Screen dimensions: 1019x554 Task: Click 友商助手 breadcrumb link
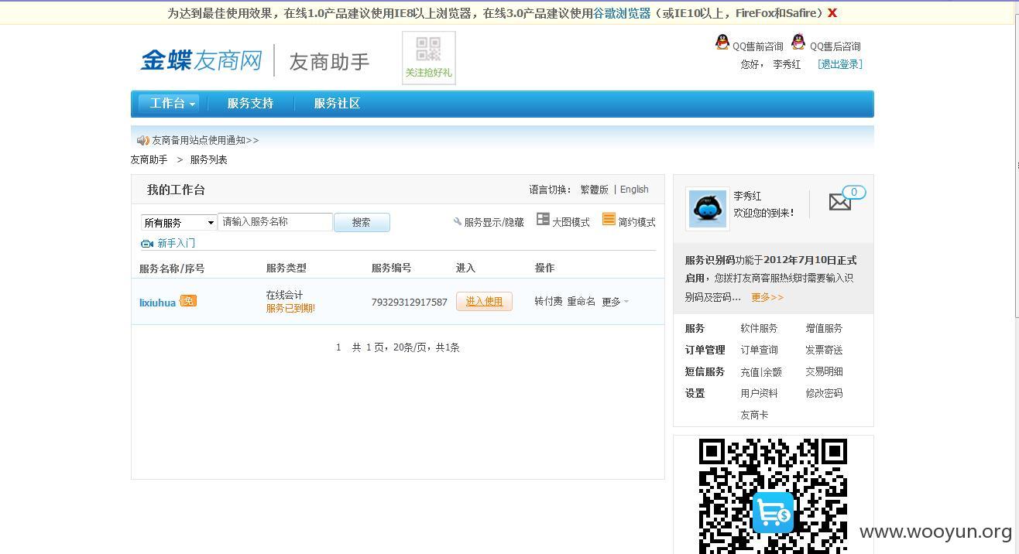(x=149, y=159)
